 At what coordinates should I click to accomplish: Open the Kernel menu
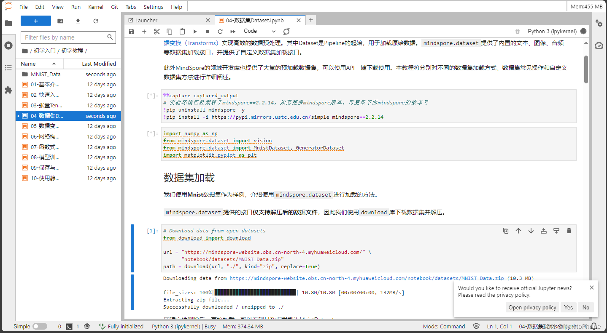(x=96, y=7)
